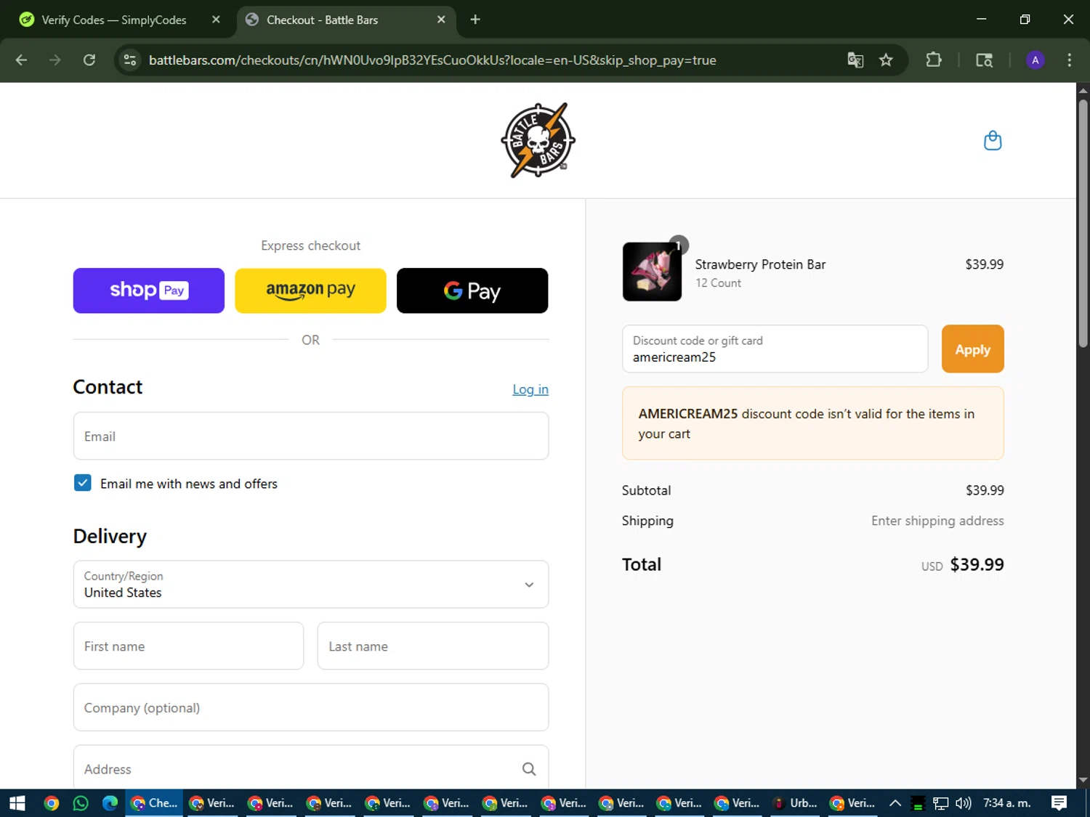The image size is (1090, 817).
Task: Click into the First name field
Action: 188,646
